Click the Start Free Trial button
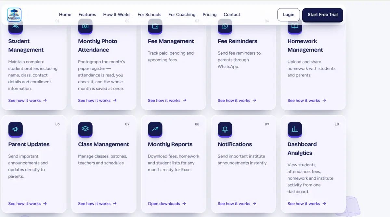The image size is (390, 217). pyautogui.click(x=323, y=15)
